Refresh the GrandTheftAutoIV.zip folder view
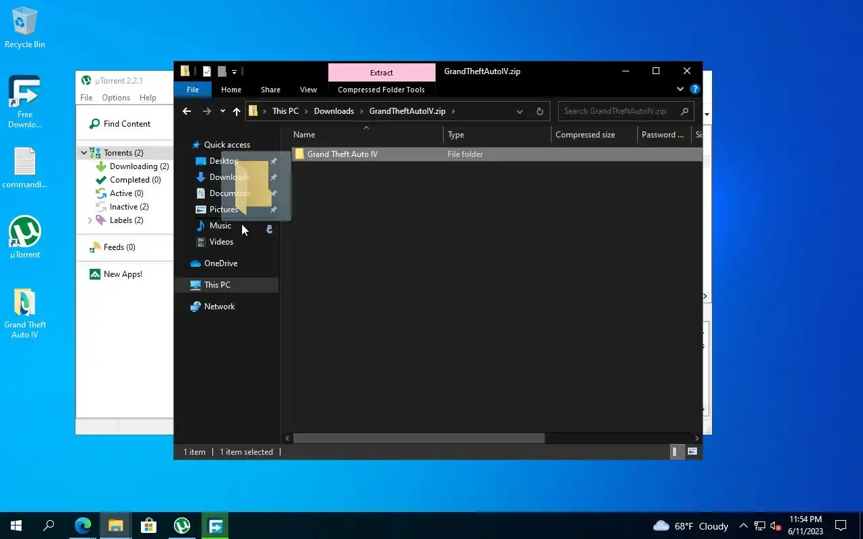Viewport: 863px width, 539px height. pos(539,111)
